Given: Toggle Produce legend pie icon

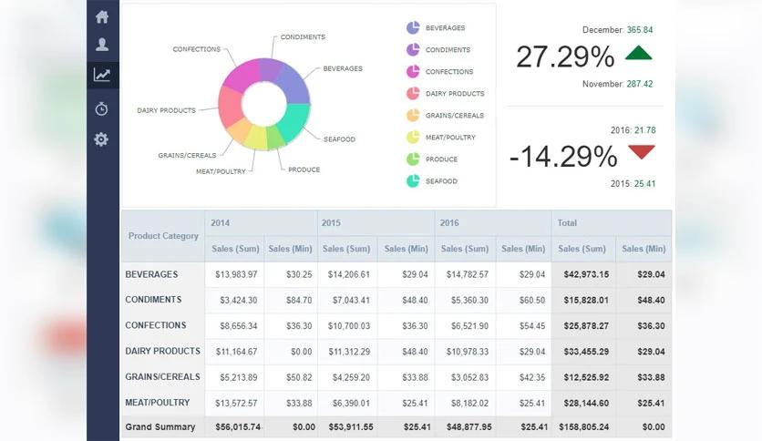Looking at the screenshot, I should (x=413, y=159).
